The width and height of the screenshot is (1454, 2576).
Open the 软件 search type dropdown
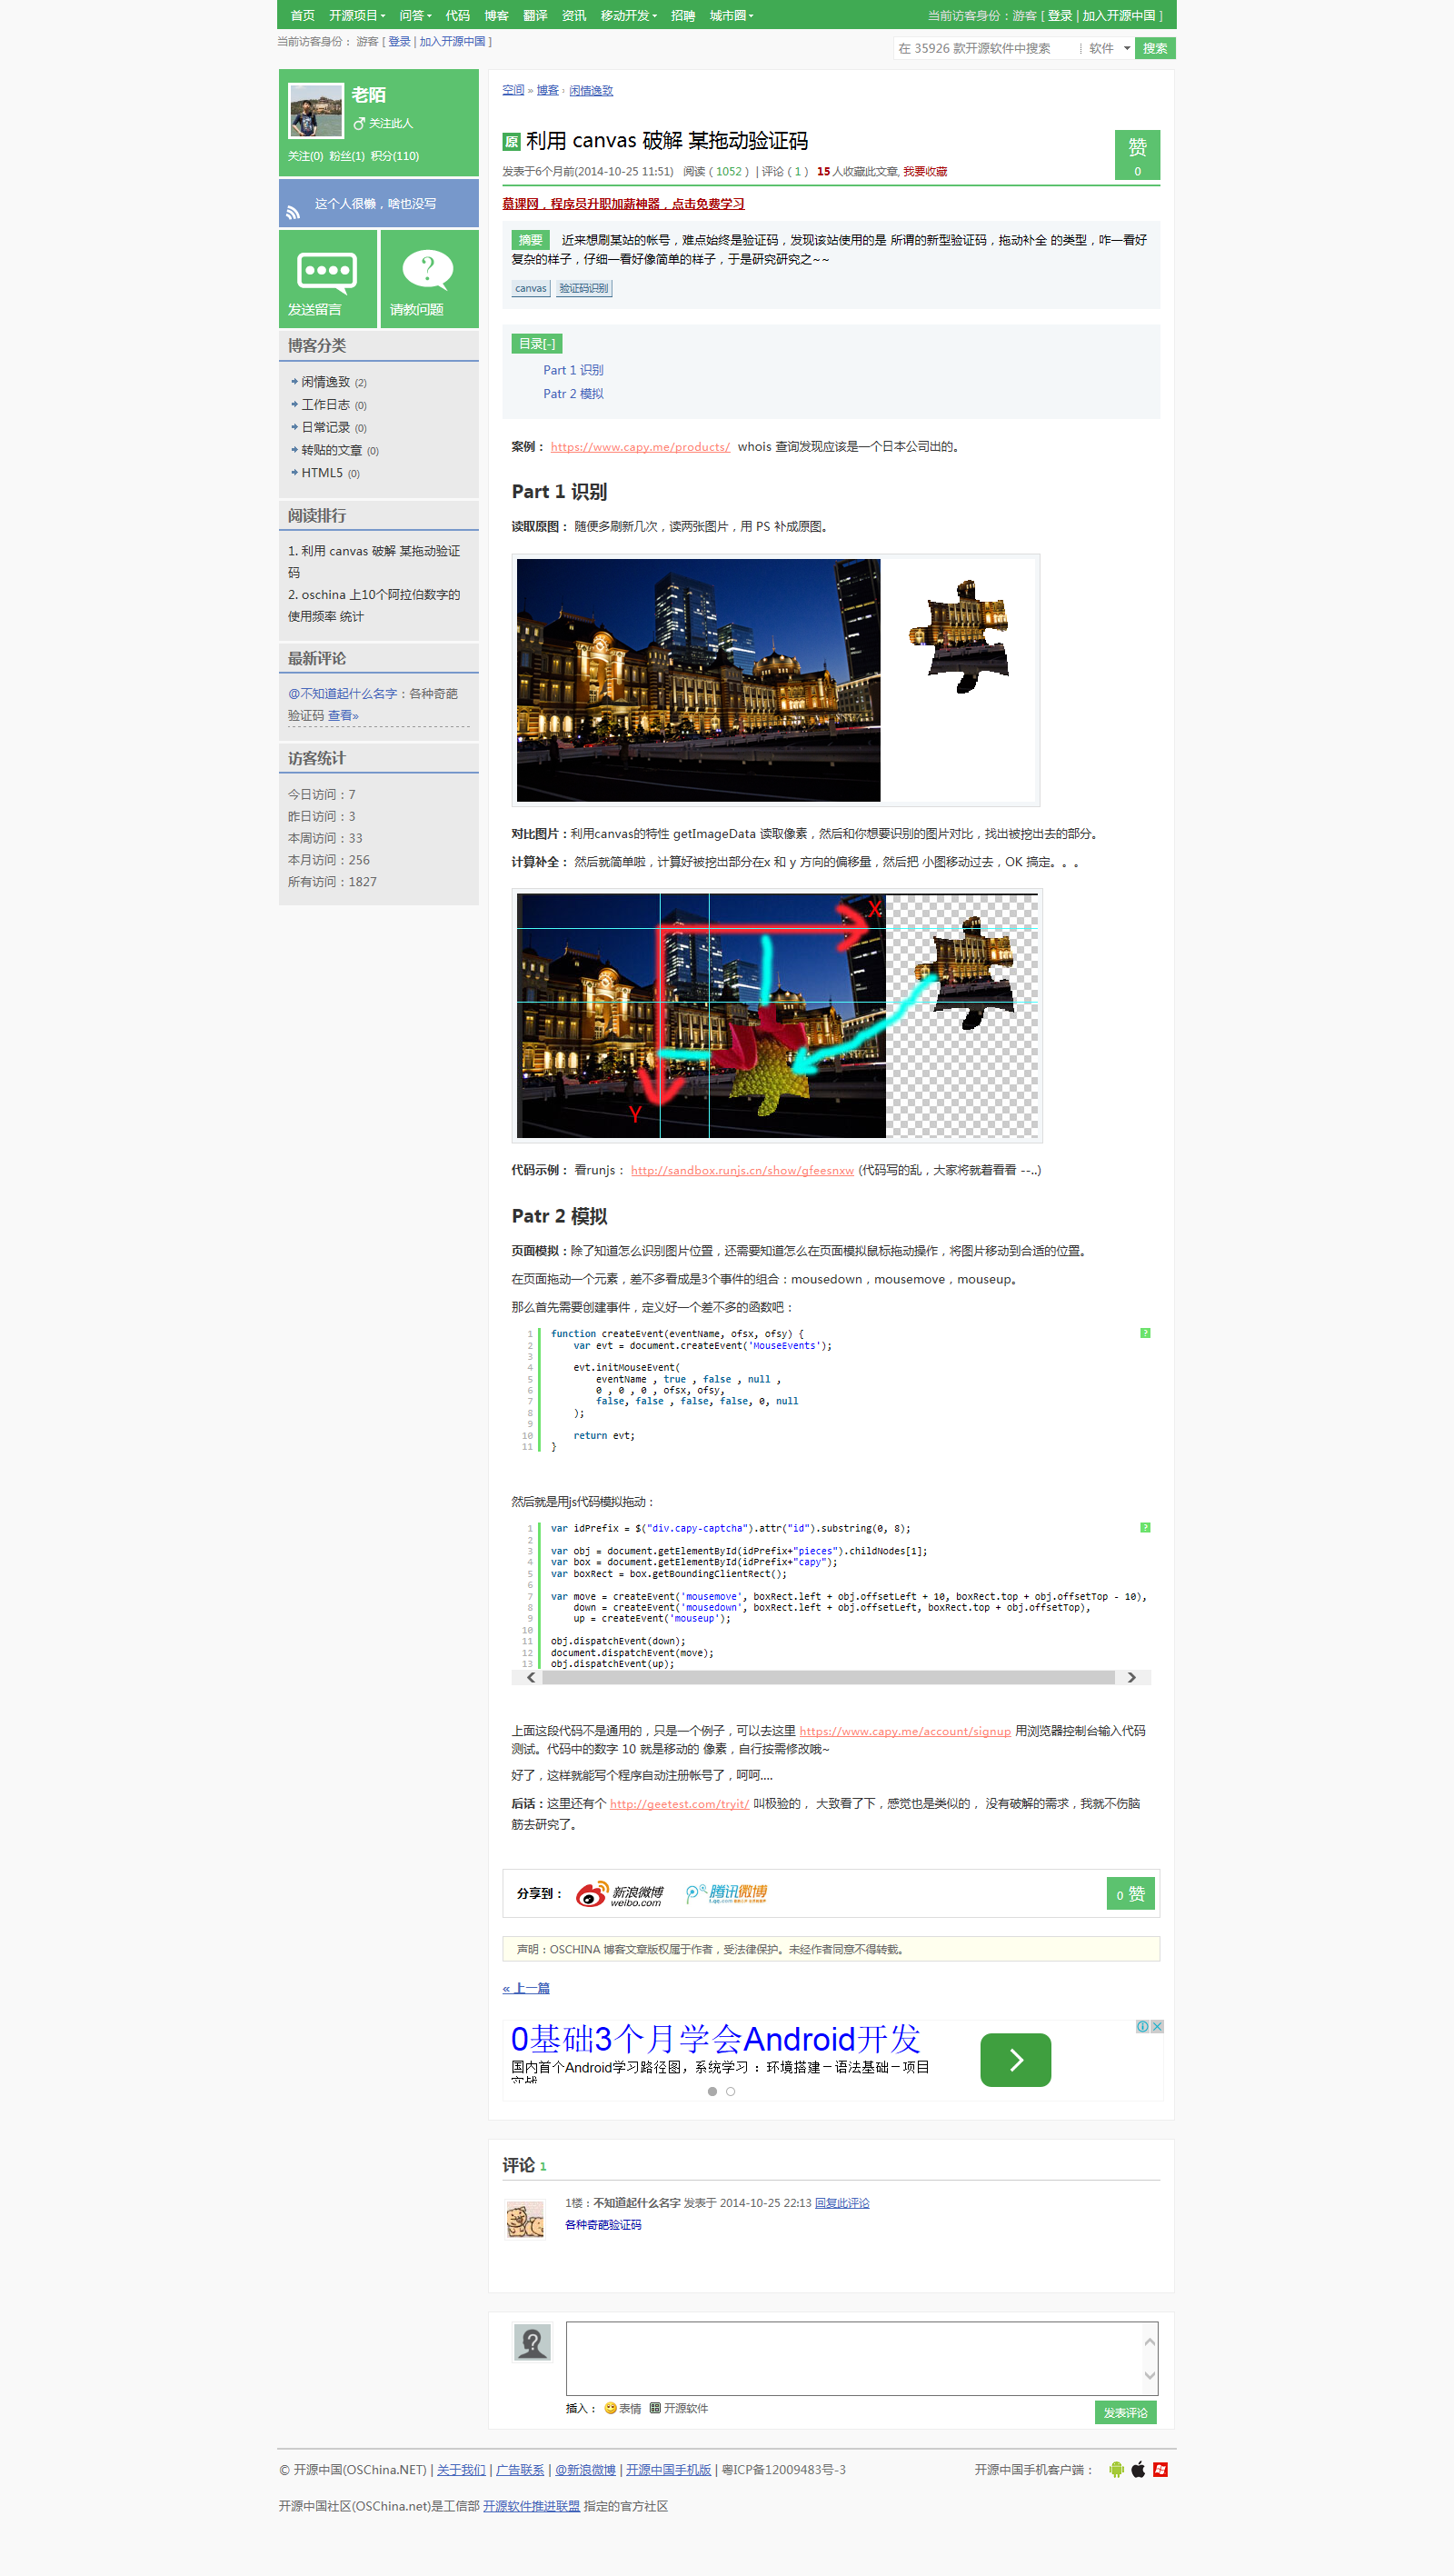pyautogui.click(x=1108, y=48)
